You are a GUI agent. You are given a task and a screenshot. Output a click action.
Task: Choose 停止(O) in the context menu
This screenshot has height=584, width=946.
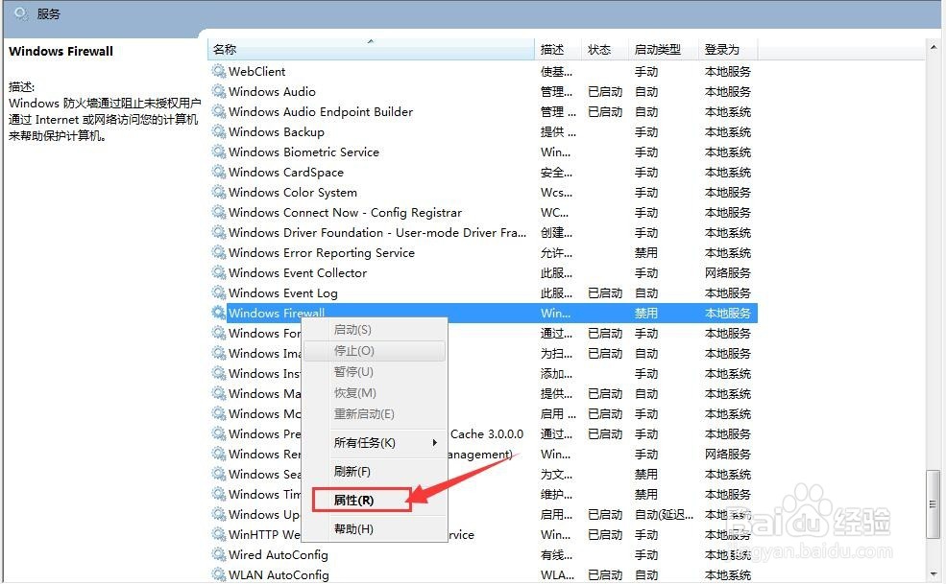(x=374, y=351)
